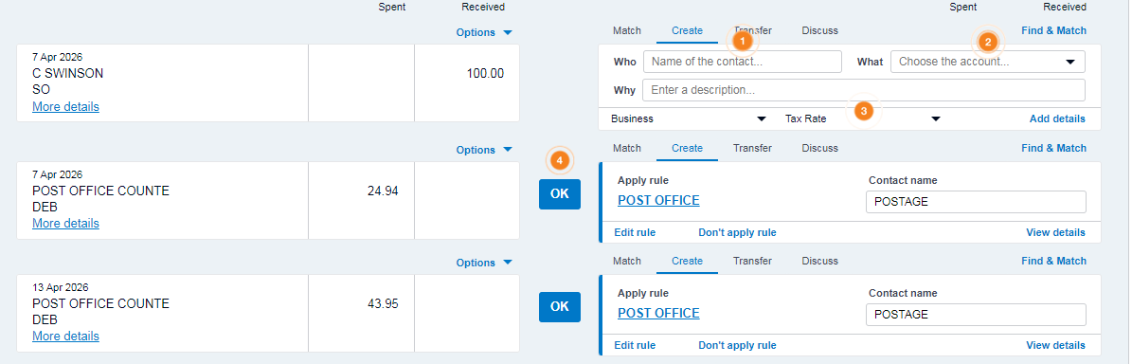Viewport: 1132px width, 364px height.
Task: Expand the 'Choose the account' What dropdown
Action: [988, 62]
